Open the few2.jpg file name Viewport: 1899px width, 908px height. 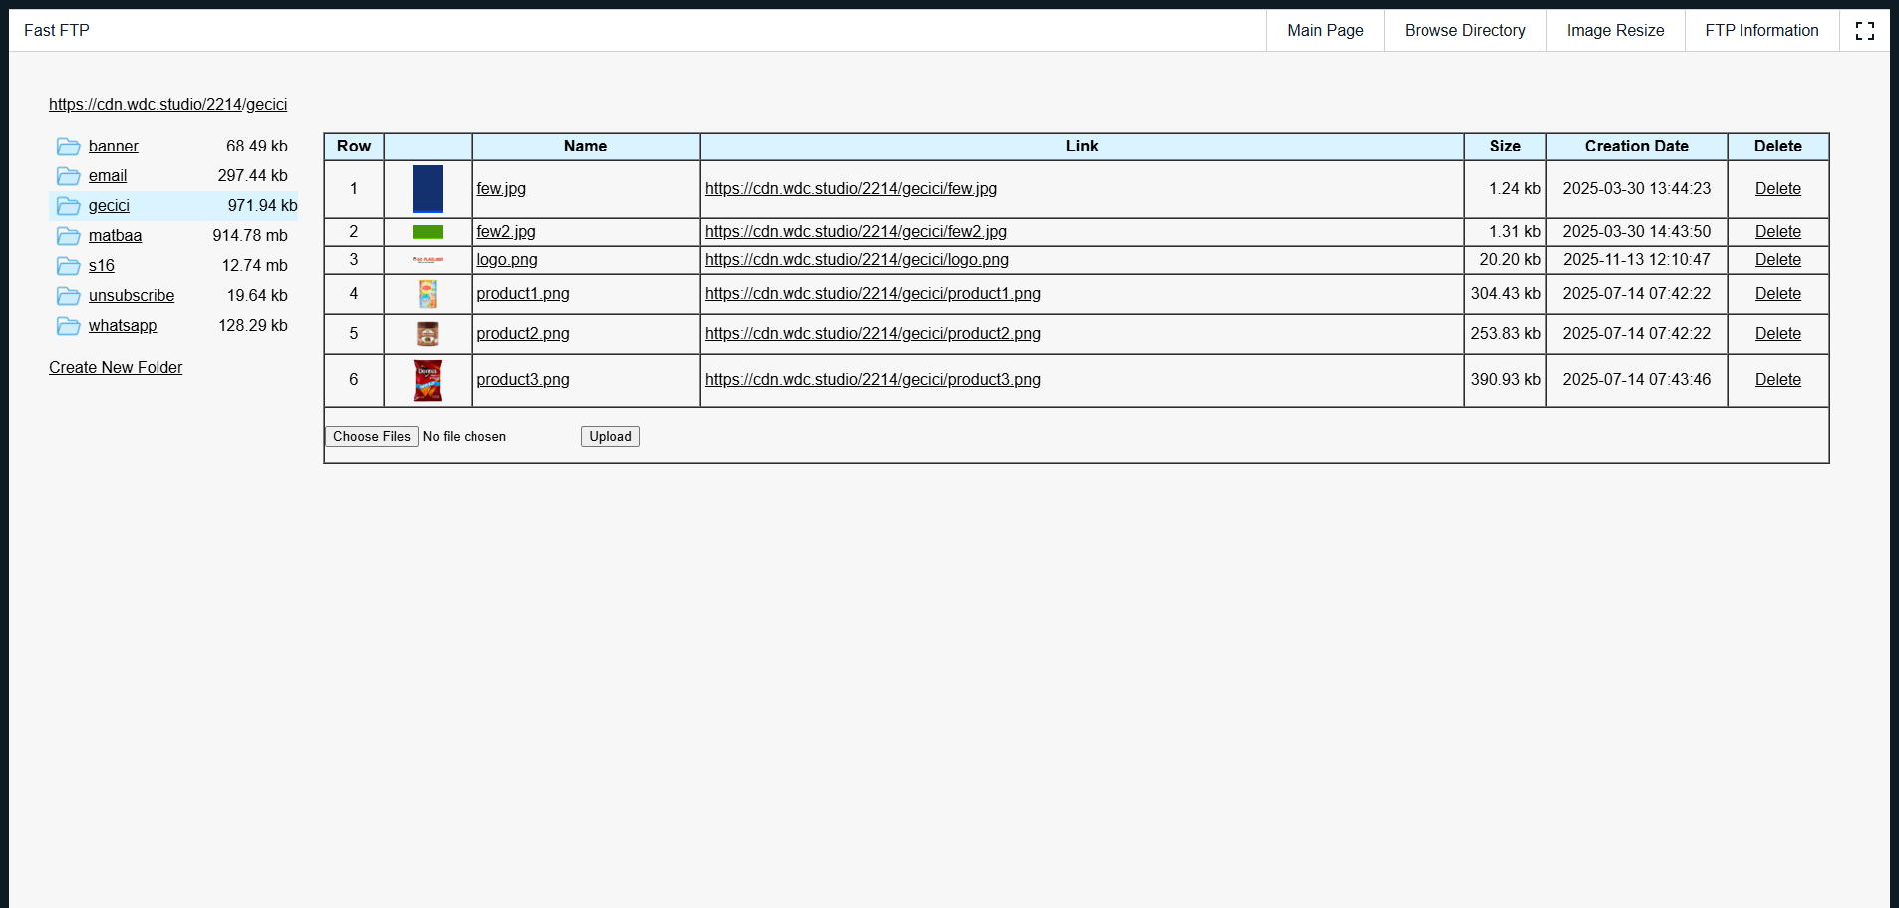(x=506, y=231)
